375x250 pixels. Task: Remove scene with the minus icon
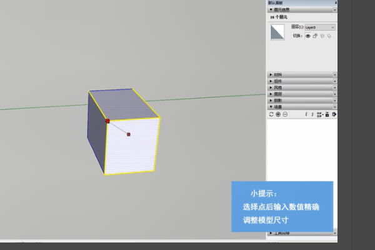285,114
